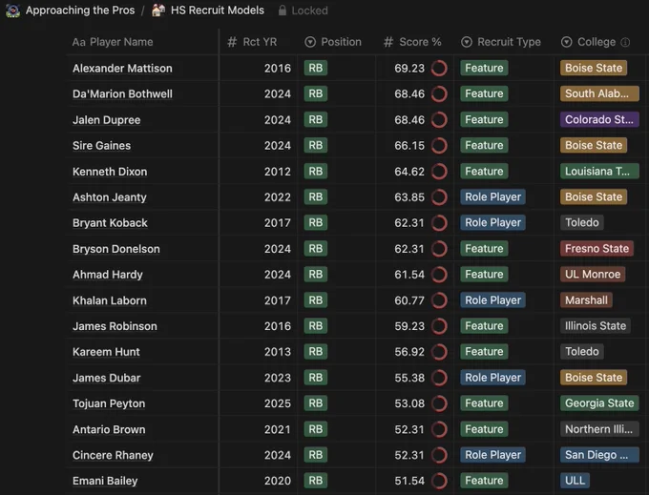Select James Dubar name cell
The image size is (649, 495).
click(x=106, y=378)
